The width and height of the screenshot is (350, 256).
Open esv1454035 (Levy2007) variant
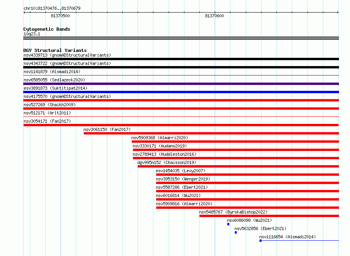tap(181, 171)
